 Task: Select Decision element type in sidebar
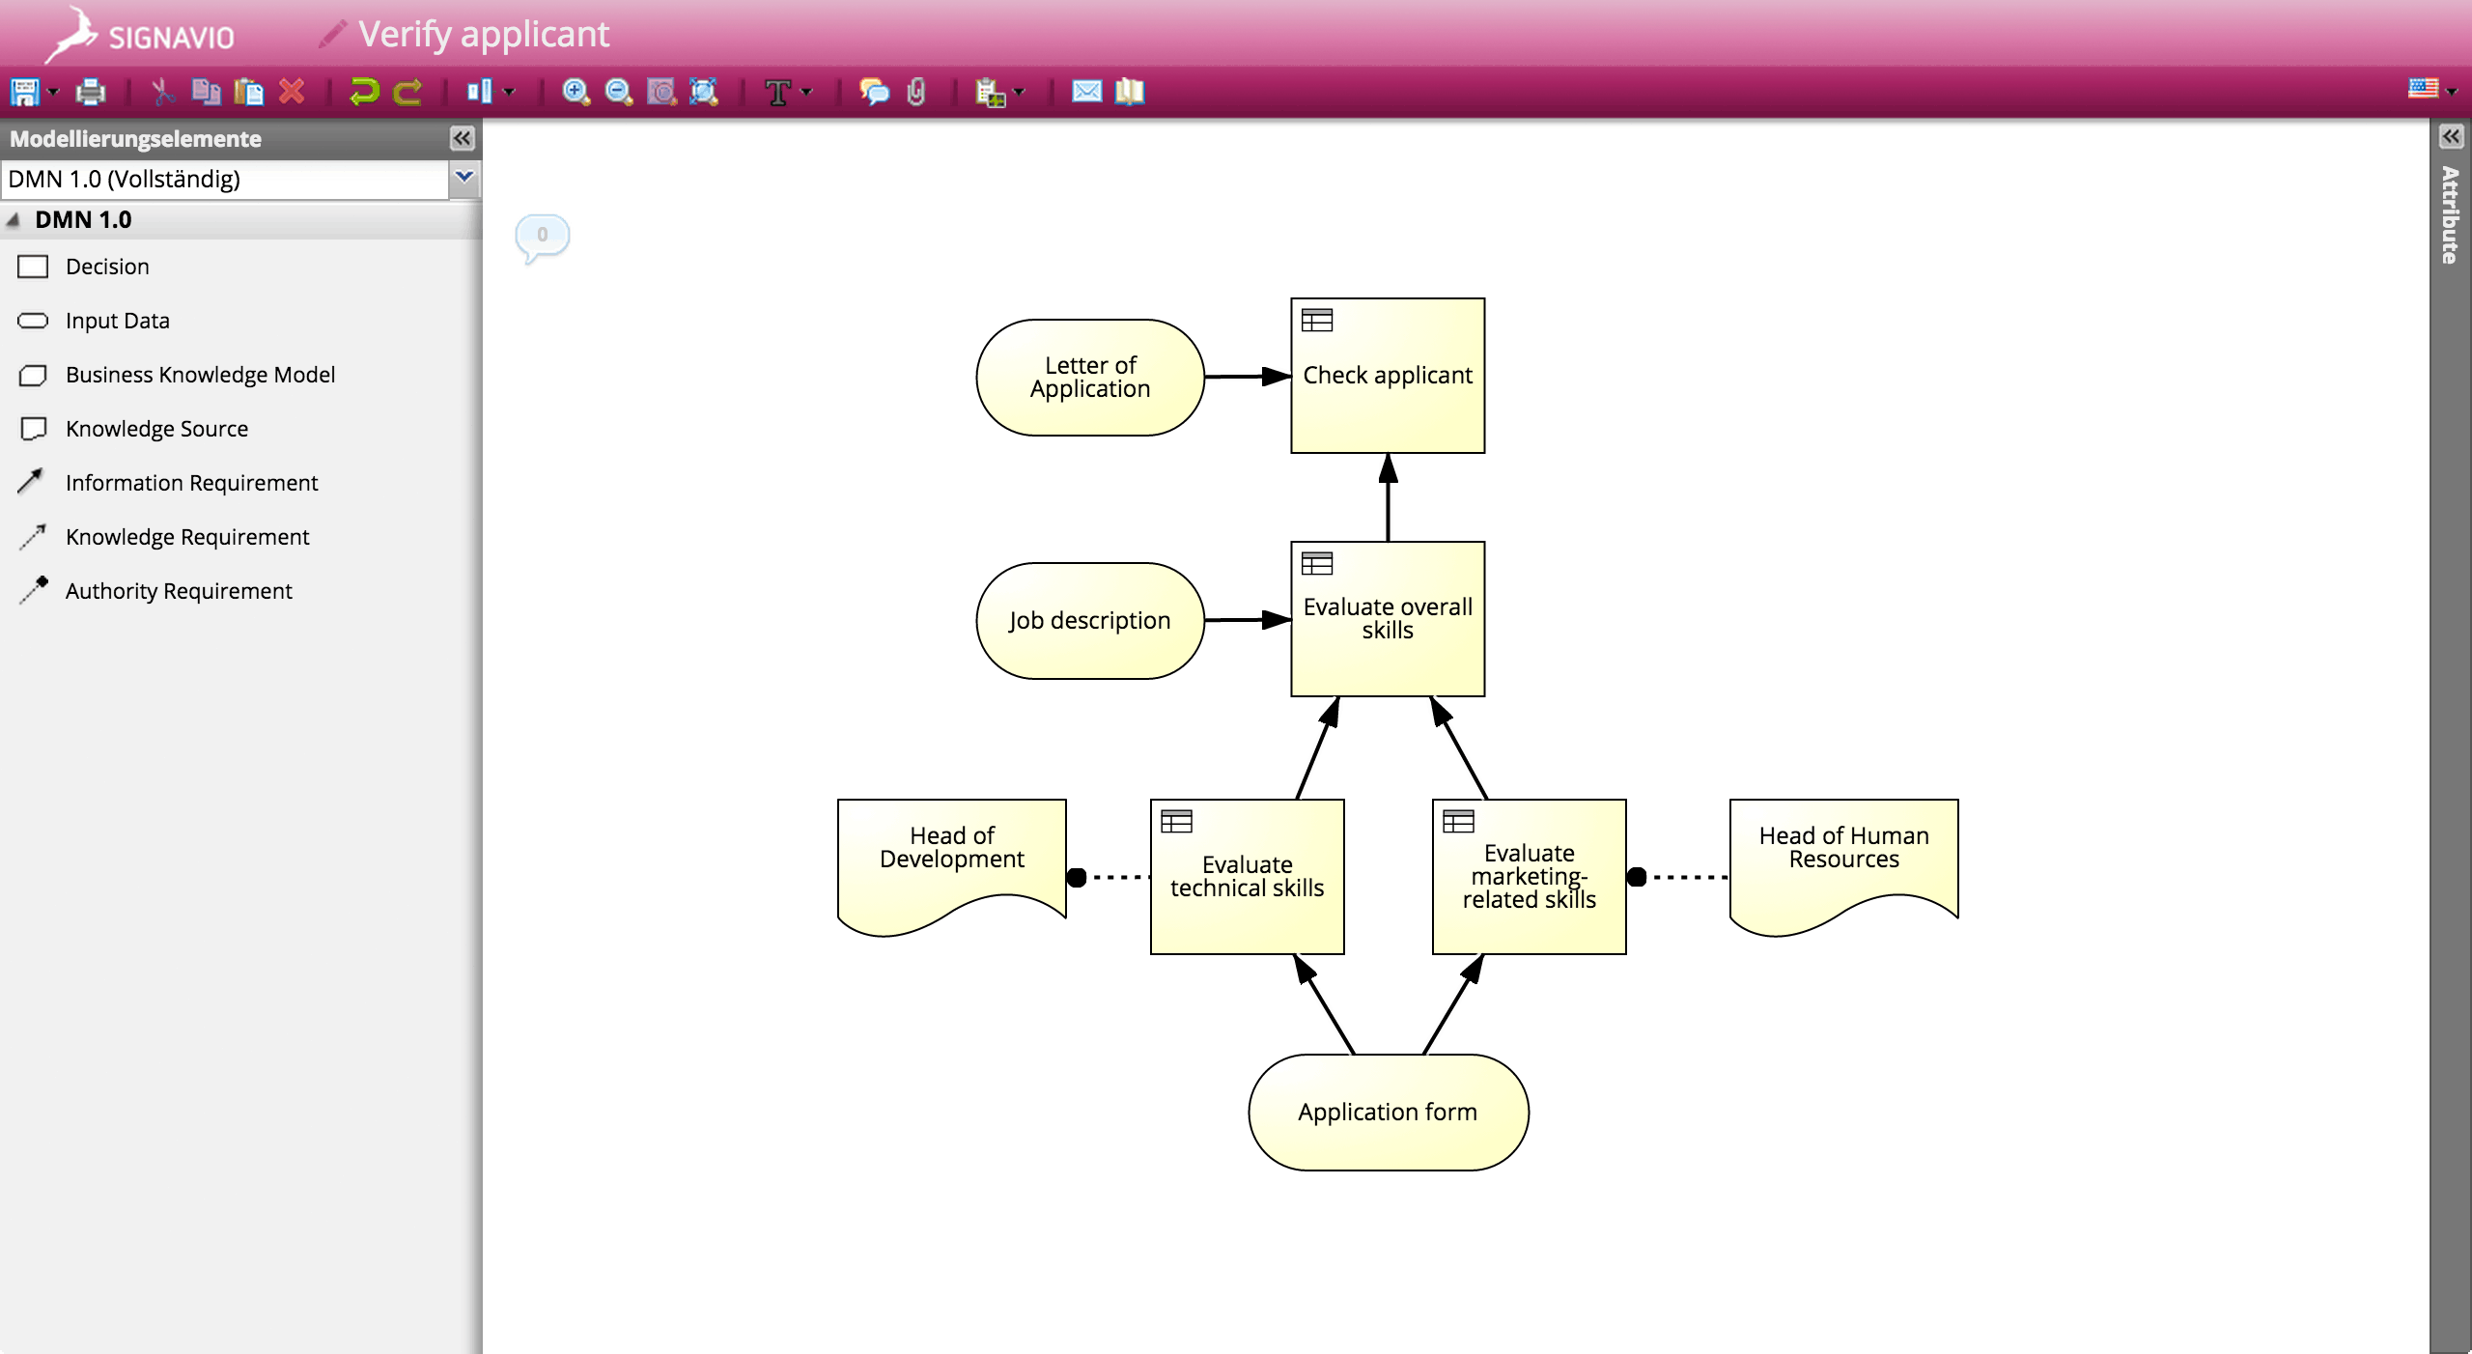(x=106, y=266)
